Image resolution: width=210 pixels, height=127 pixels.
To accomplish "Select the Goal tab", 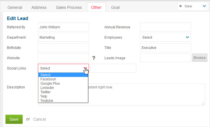I will [x=115, y=7].
